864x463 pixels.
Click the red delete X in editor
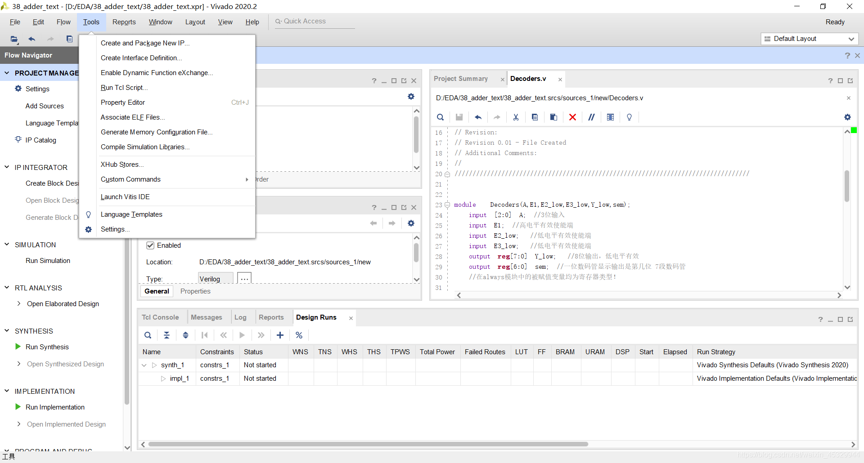click(572, 117)
